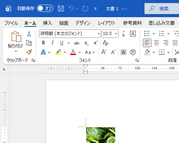
Task: Apply red font color
Action: pyautogui.click(x=73, y=52)
